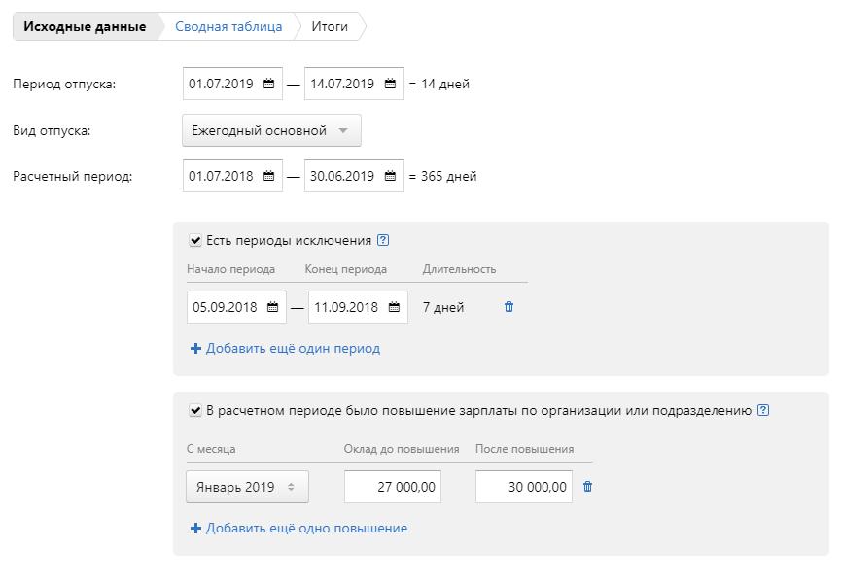Click 'Добавить ещё одно повышение' link
Screen dimensions: 841x583
click(x=306, y=529)
